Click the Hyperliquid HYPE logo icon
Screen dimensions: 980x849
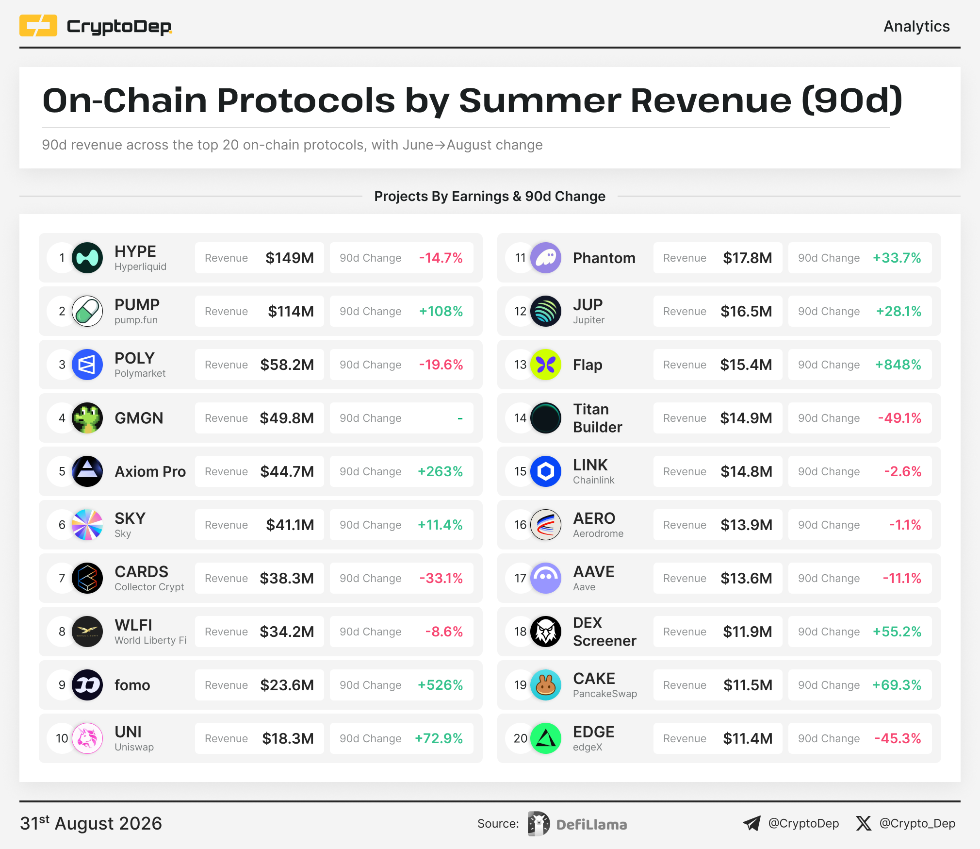pyautogui.click(x=87, y=258)
